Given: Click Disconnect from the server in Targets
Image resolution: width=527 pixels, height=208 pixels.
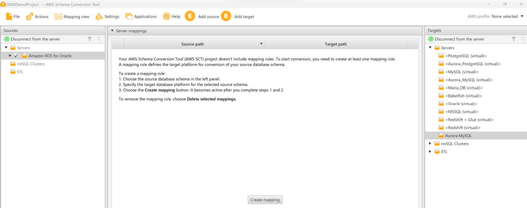Looking at the screenshot, I should [x=456, y=39].
